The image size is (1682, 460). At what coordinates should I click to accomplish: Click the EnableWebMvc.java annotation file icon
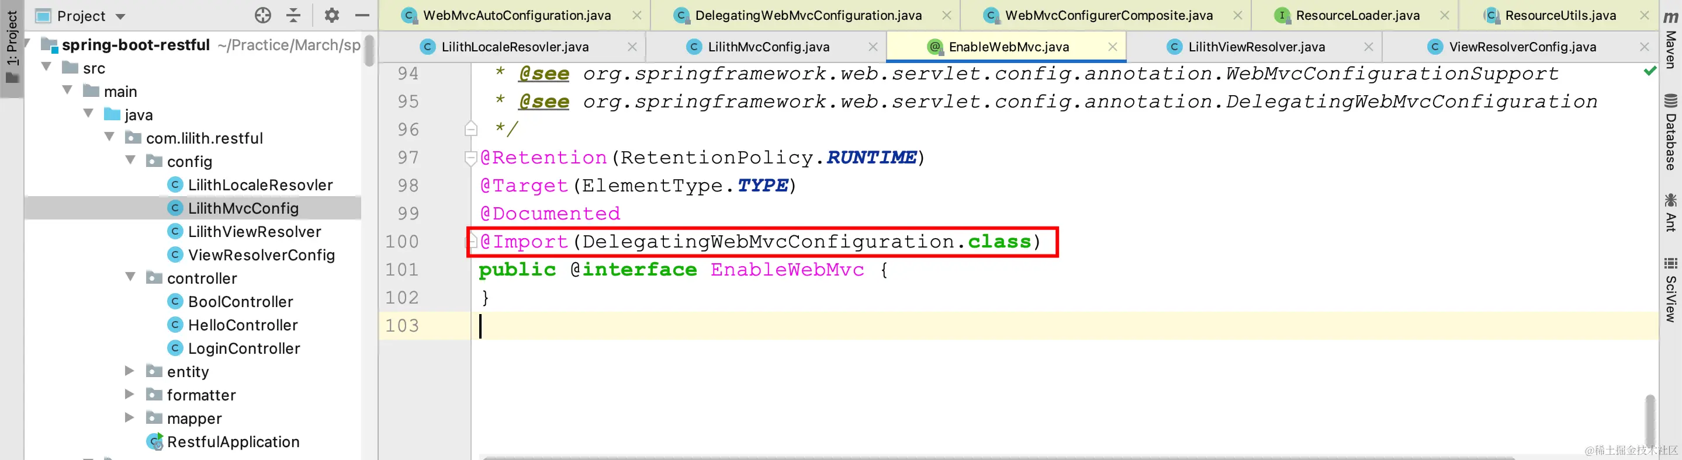[935, 47]
